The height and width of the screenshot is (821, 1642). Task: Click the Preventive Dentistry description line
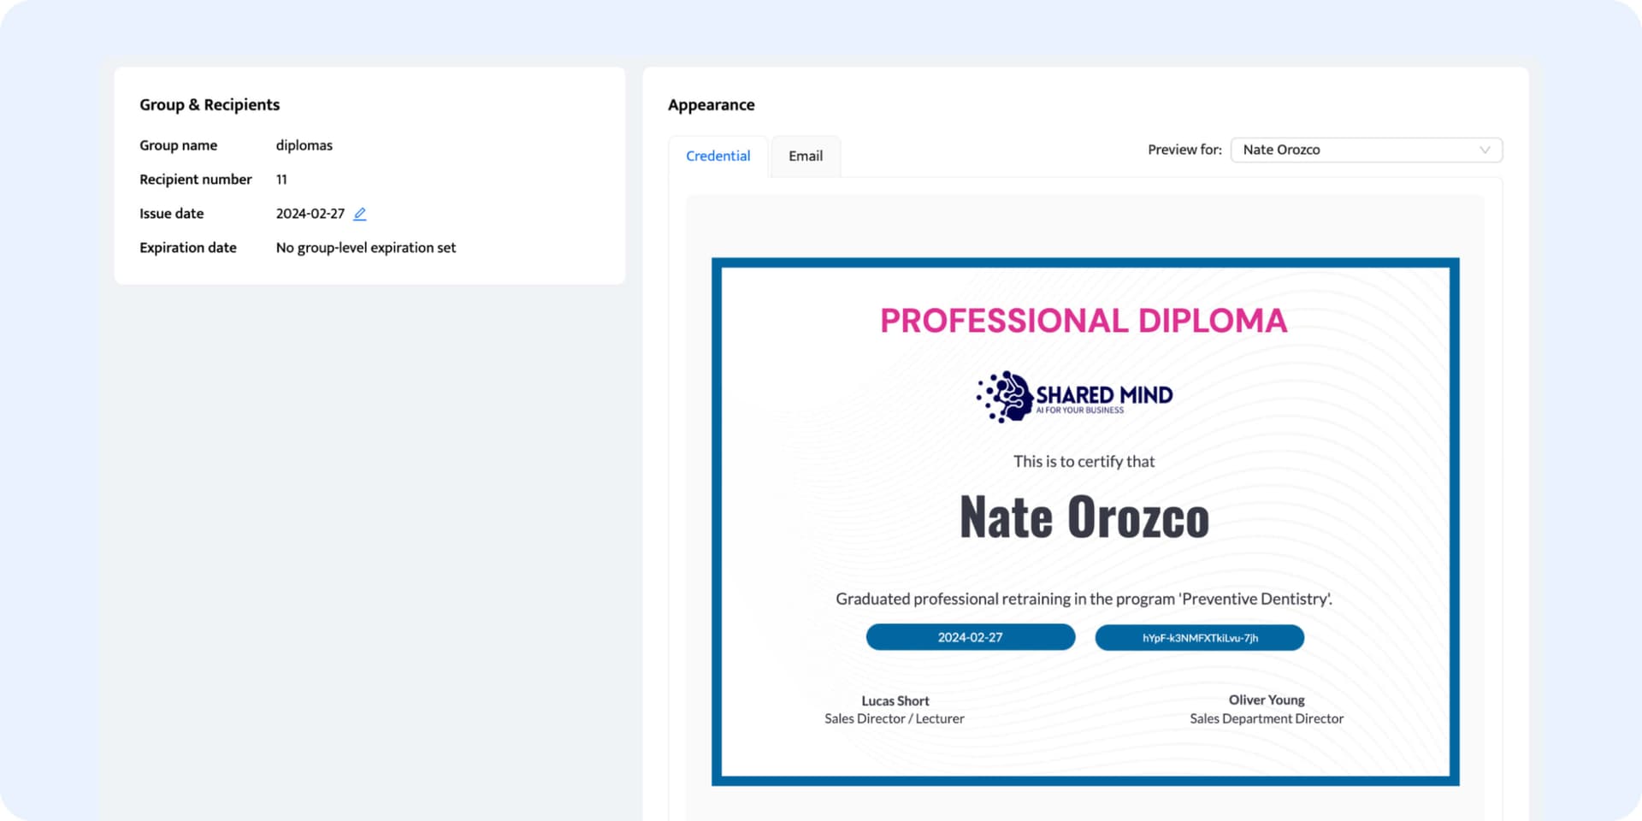click(x=1084, y=599)
